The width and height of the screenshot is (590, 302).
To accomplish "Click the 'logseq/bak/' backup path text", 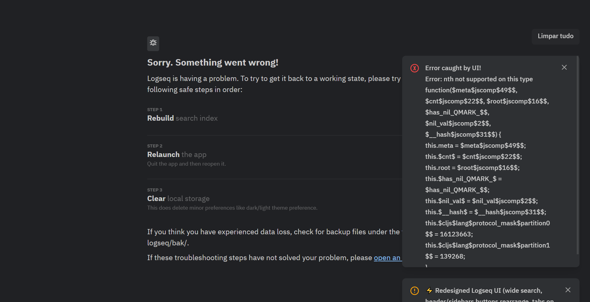I will 167,243.
